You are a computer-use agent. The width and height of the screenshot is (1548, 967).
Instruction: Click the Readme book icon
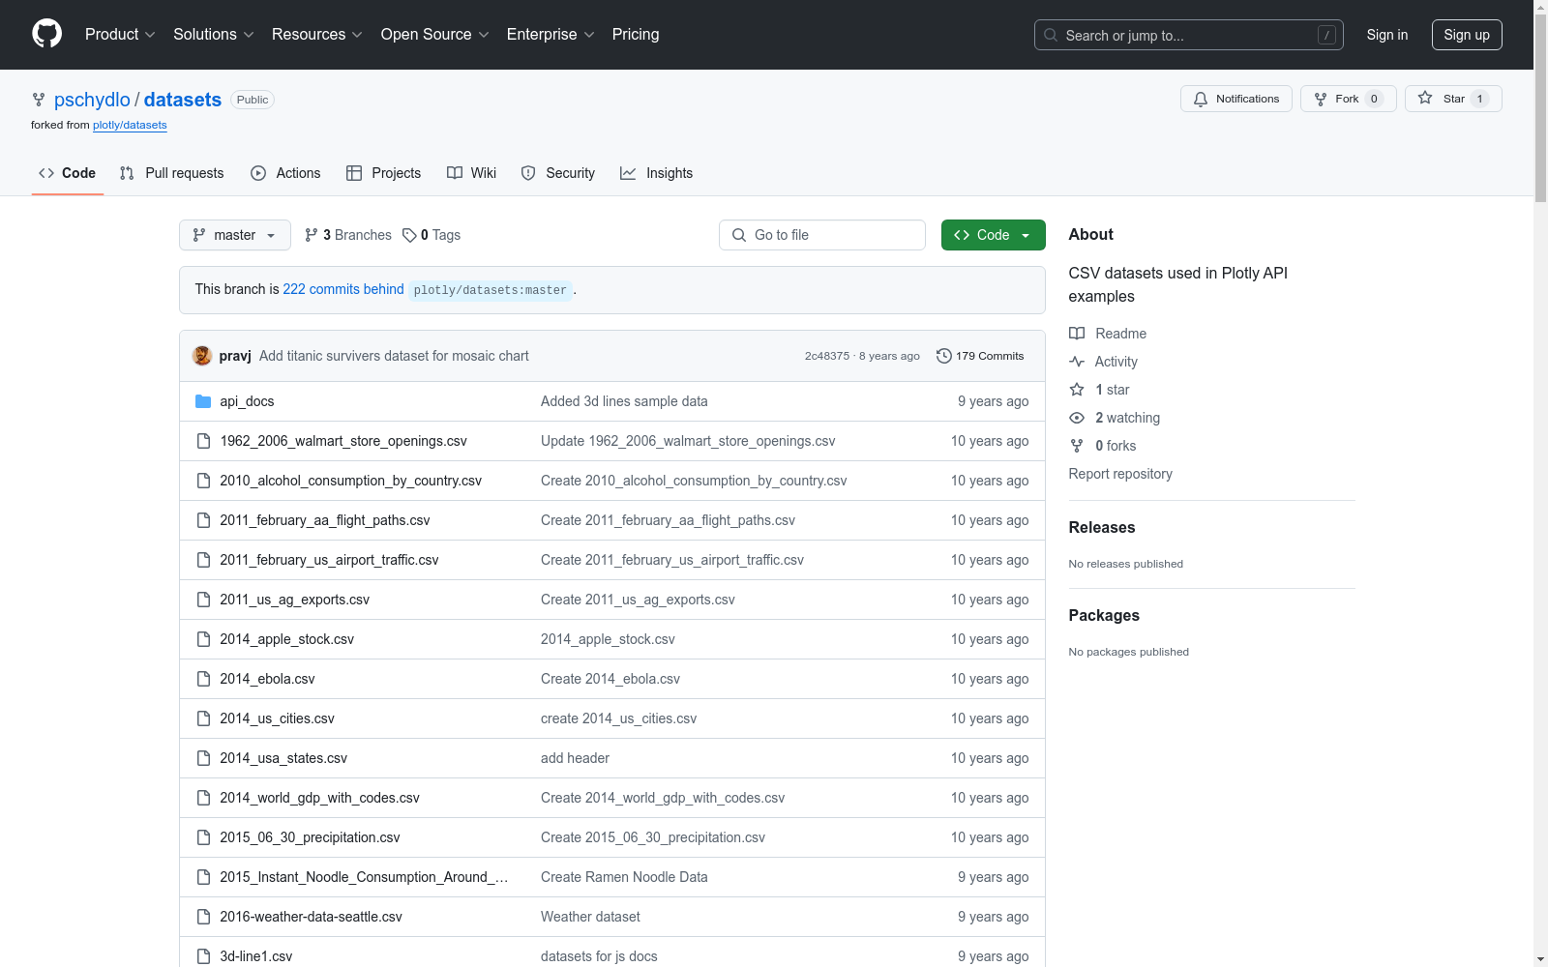click(1077, 334)
